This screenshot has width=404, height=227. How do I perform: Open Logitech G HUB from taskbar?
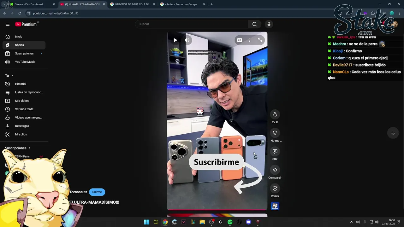[x=221, y=222]
